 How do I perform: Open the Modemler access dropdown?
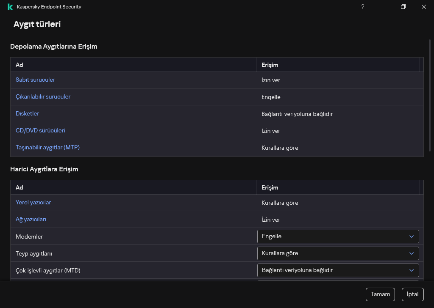pyautogui.click(x=338, y=236)
